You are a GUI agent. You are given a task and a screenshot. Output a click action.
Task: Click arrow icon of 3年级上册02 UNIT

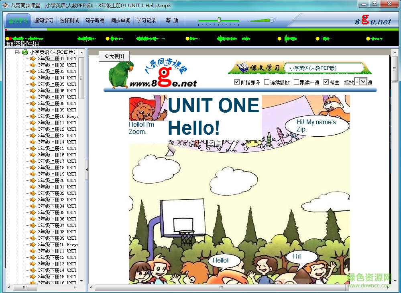pos(33,65)
